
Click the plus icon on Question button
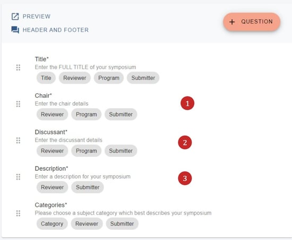232,22
